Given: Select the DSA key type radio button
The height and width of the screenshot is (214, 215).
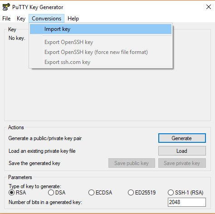Looking at the screenshot, I should pyautogui.click(x=51, y=193).
